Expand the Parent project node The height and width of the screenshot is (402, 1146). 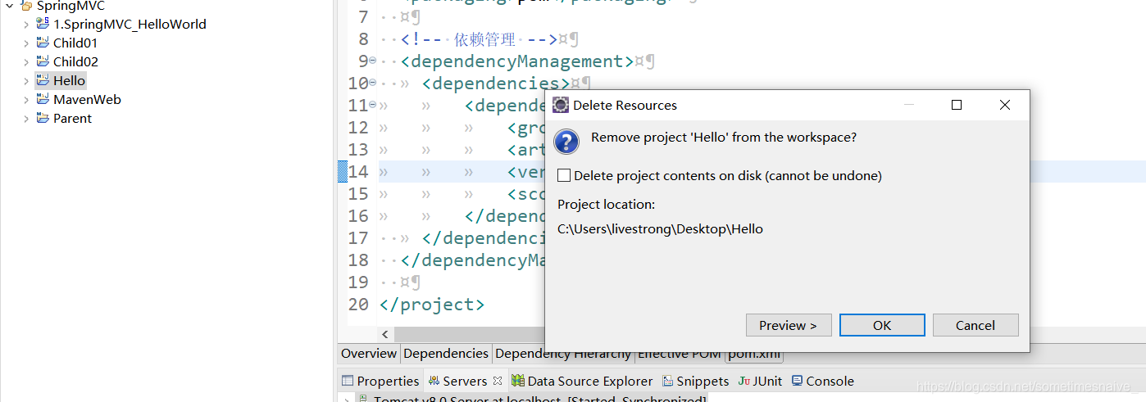pyautogui.click(x=26, y=118)
